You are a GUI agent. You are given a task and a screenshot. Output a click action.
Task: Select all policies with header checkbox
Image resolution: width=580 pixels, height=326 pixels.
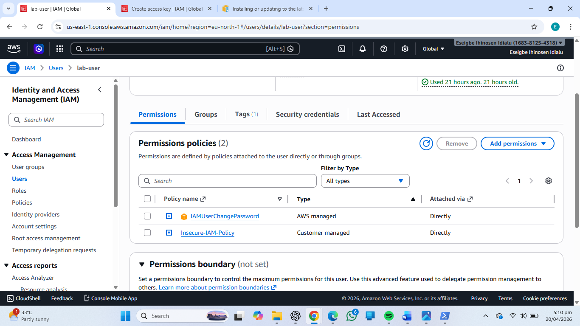point(147,199)
